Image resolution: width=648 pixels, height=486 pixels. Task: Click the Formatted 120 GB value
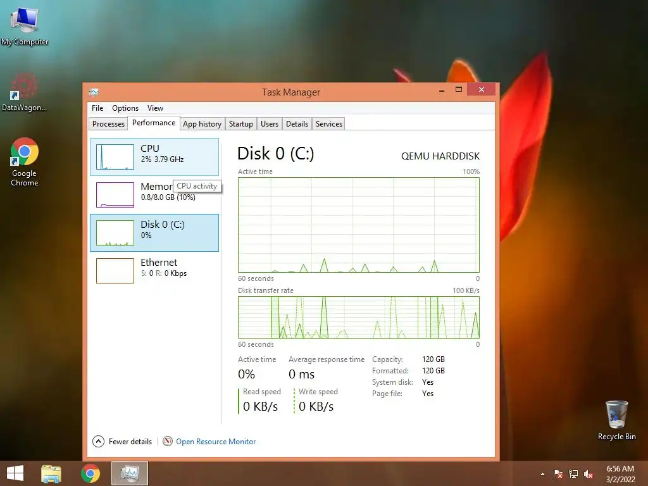[433, 371]
